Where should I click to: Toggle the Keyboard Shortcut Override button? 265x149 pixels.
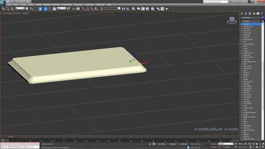[78, 9]
